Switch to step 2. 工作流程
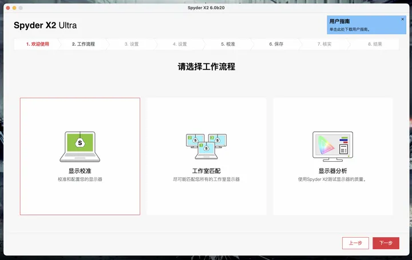Viewport: 412px width, 260px height. (84, 44)
